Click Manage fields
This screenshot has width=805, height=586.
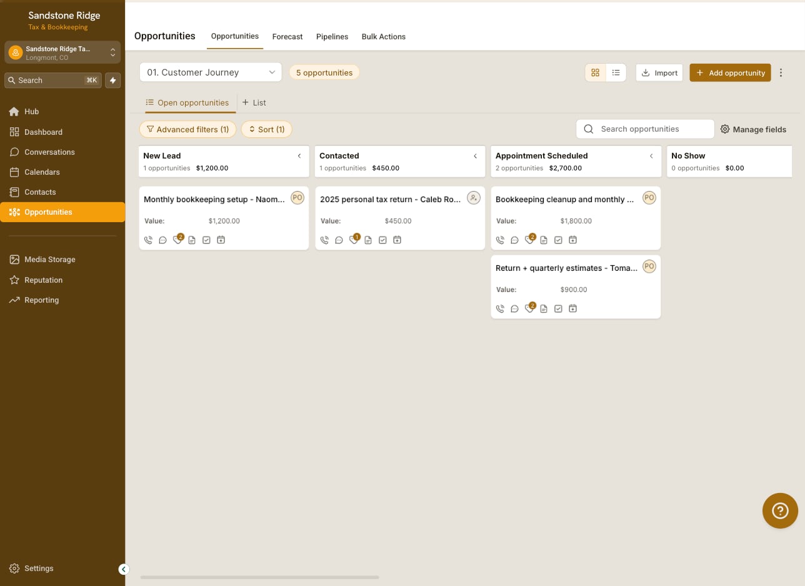click(x=753, y=129)
